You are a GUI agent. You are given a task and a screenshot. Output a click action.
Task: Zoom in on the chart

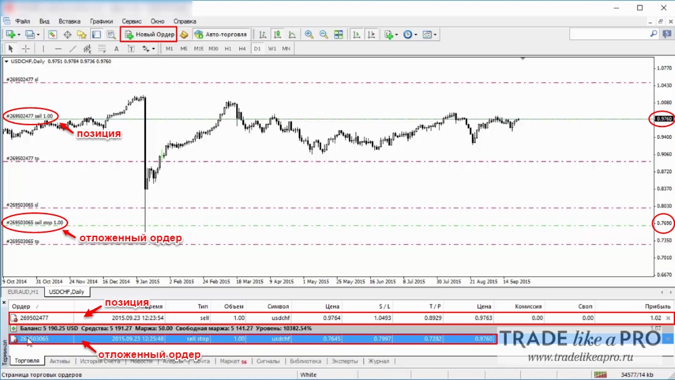[309, 34]
